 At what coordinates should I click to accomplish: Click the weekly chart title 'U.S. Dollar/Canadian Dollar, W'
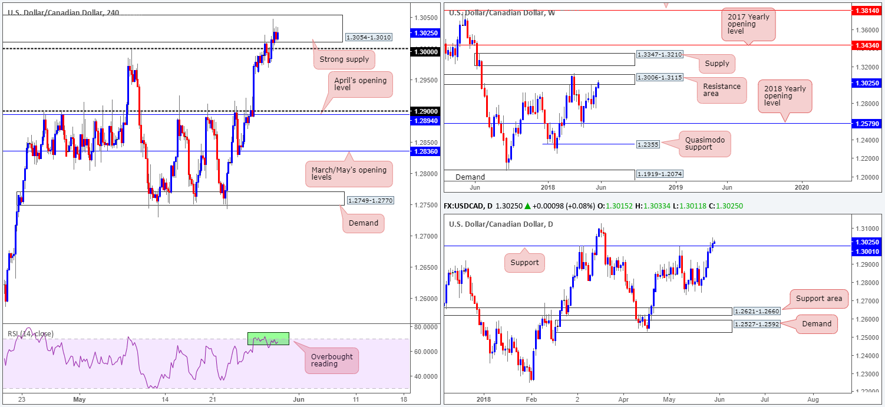click(501, 12)
